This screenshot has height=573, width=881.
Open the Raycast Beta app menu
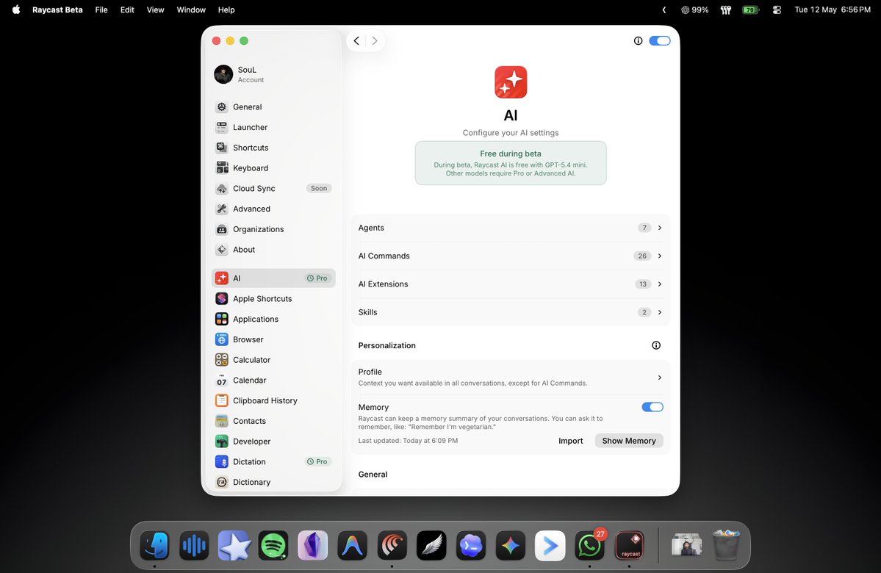[x=57, y=10]
